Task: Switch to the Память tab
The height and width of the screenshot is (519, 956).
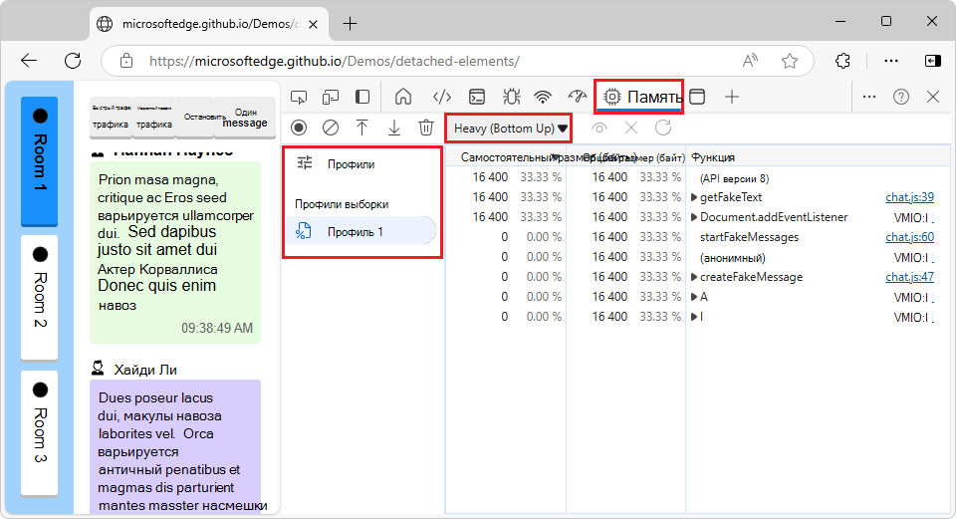Action: click(x=639, y=97)
